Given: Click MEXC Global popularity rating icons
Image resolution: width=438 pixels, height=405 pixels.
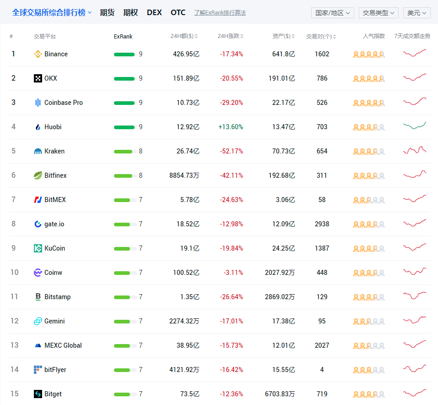Looking at the screenshot, I should coord(369,346).
